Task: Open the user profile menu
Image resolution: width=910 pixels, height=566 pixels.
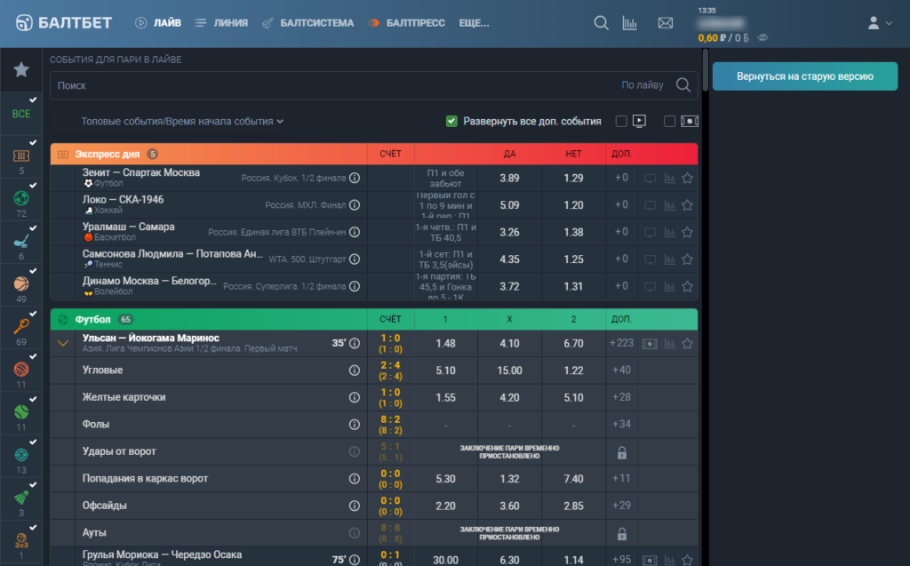Action: point(880,23)
